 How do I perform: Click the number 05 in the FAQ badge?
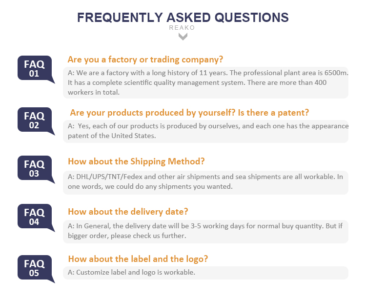[34, 273]
